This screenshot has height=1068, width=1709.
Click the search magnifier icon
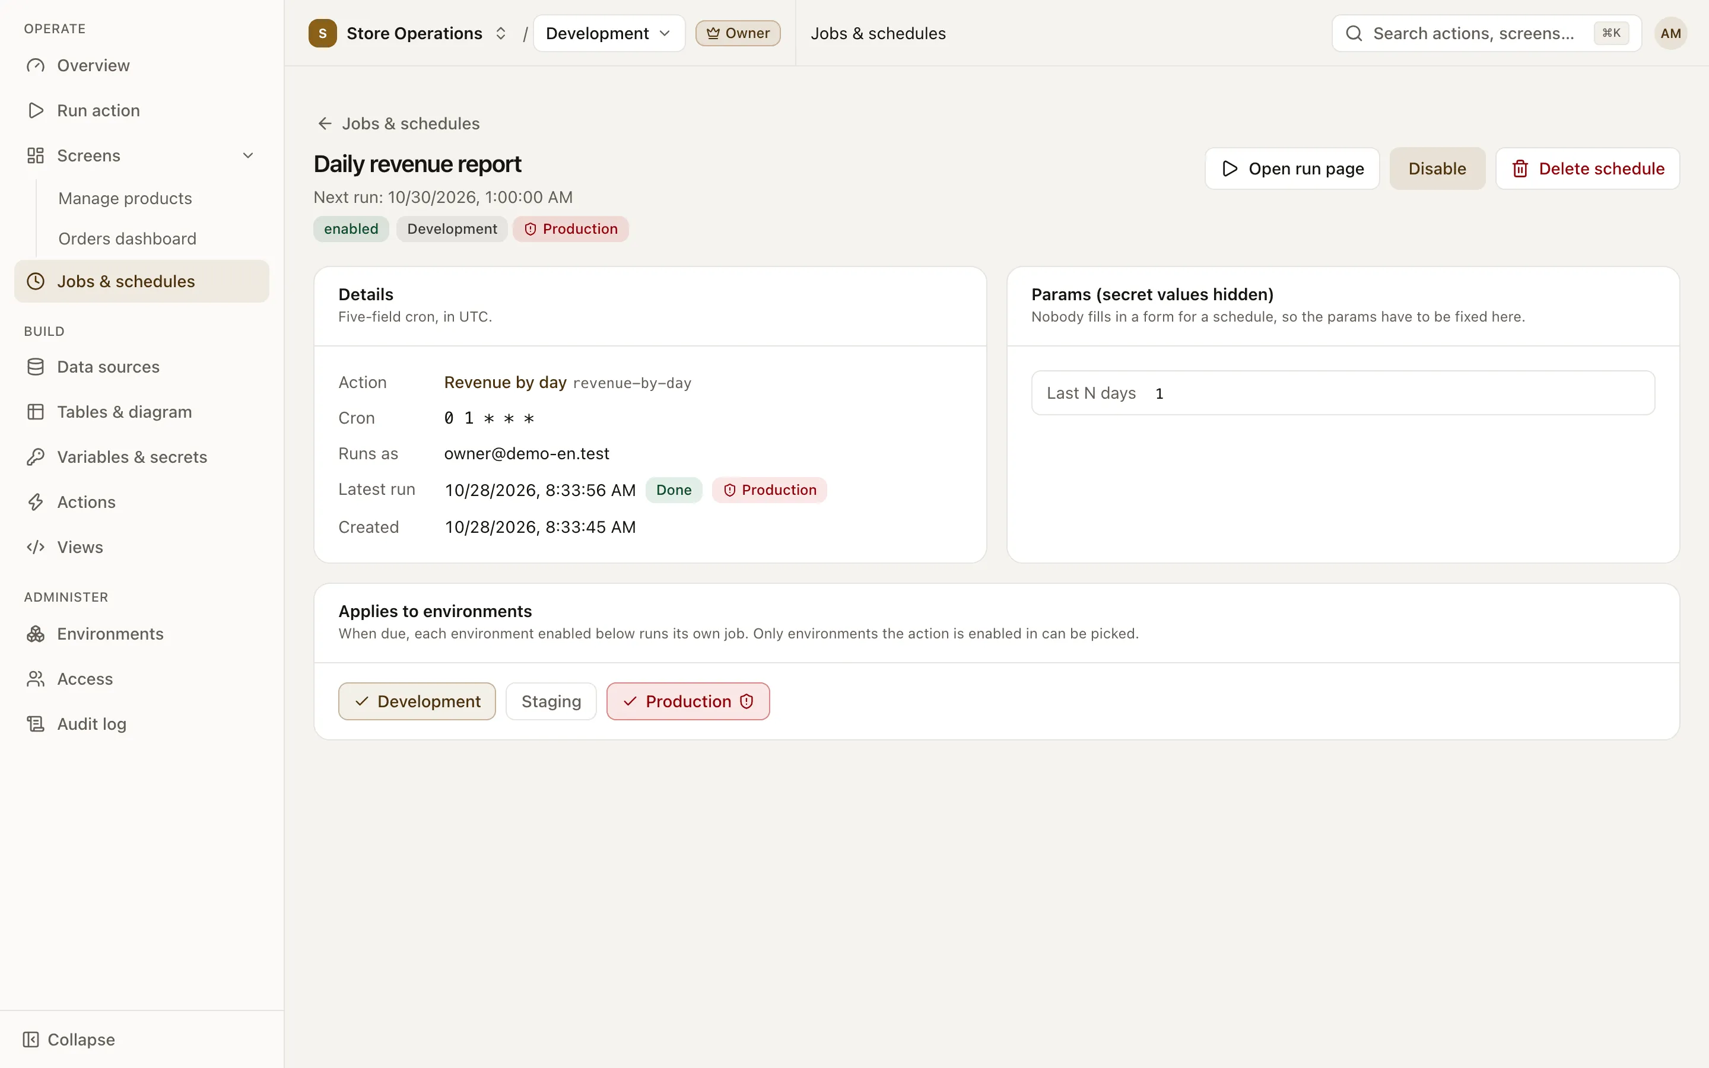point(1354,33)
